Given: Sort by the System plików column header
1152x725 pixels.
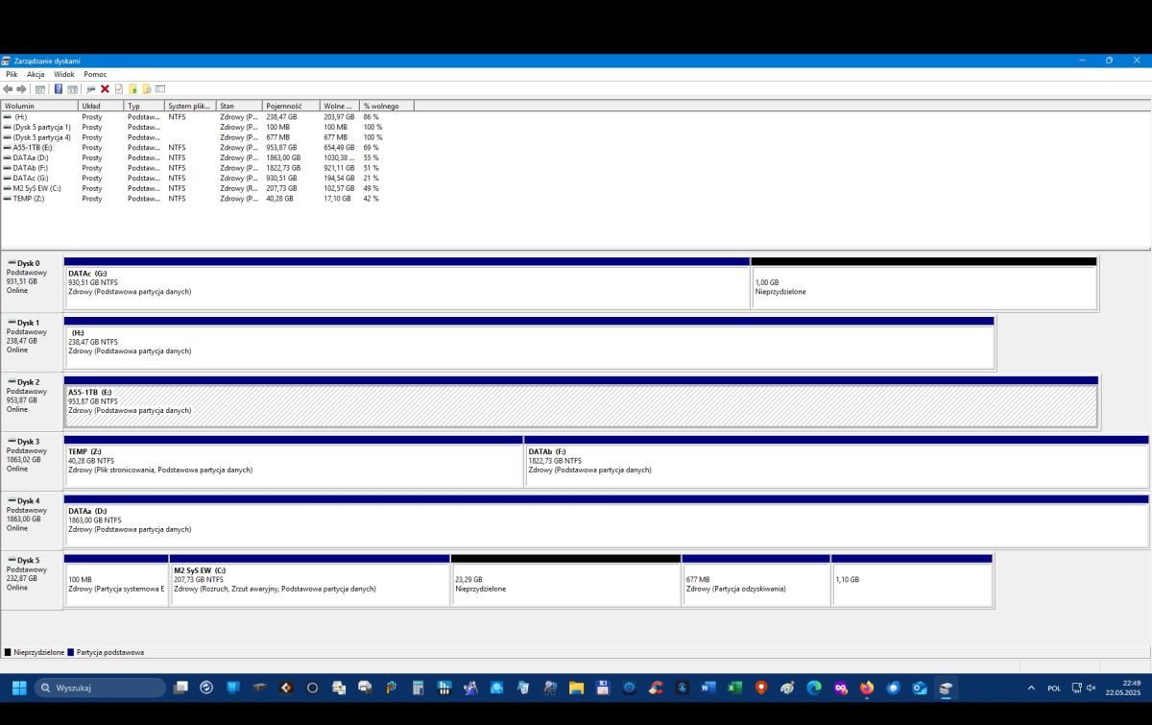Looking at the screenshot, I should [x=191, y=106].
